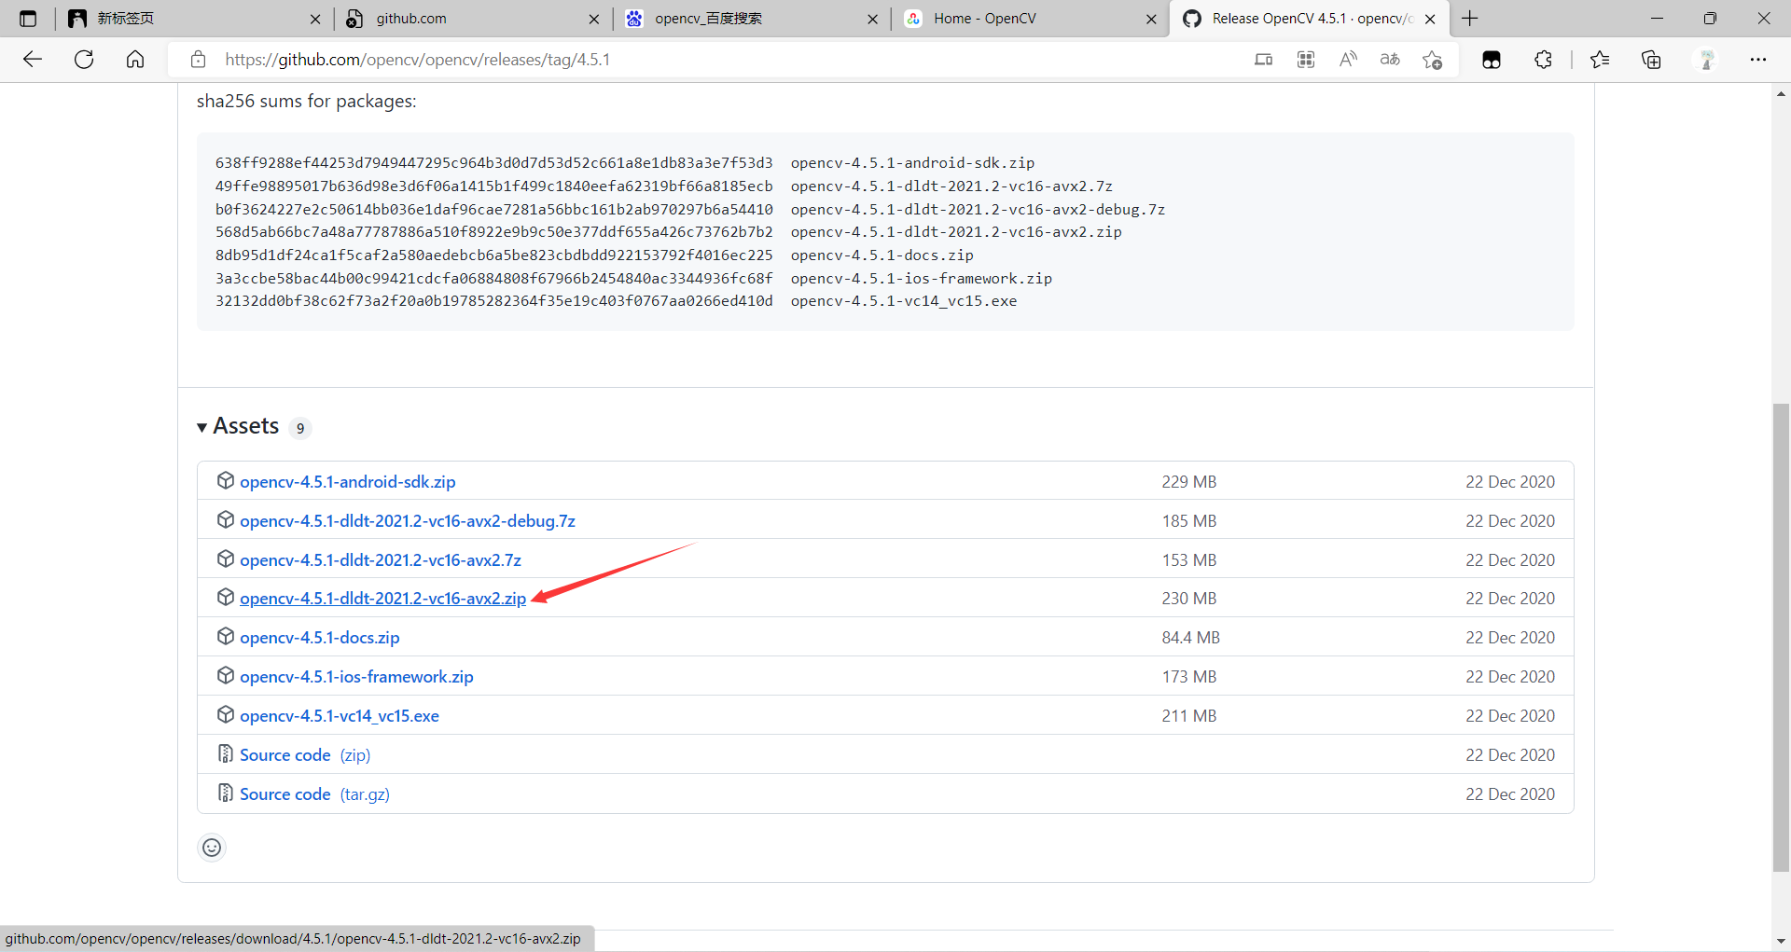
Task: Click the 230 MB size text
Action: [1188, 599]
